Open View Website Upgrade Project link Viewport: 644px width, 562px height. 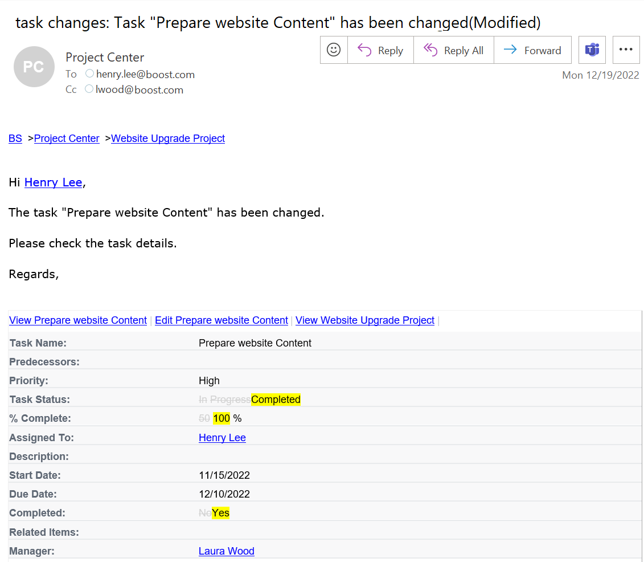click(365, 320)
